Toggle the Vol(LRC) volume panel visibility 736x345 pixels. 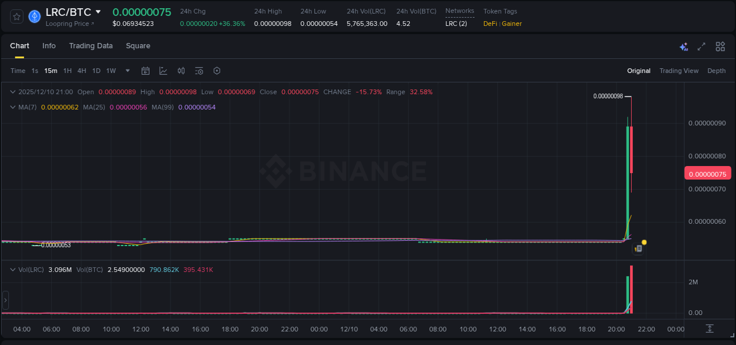coord(12,269)
